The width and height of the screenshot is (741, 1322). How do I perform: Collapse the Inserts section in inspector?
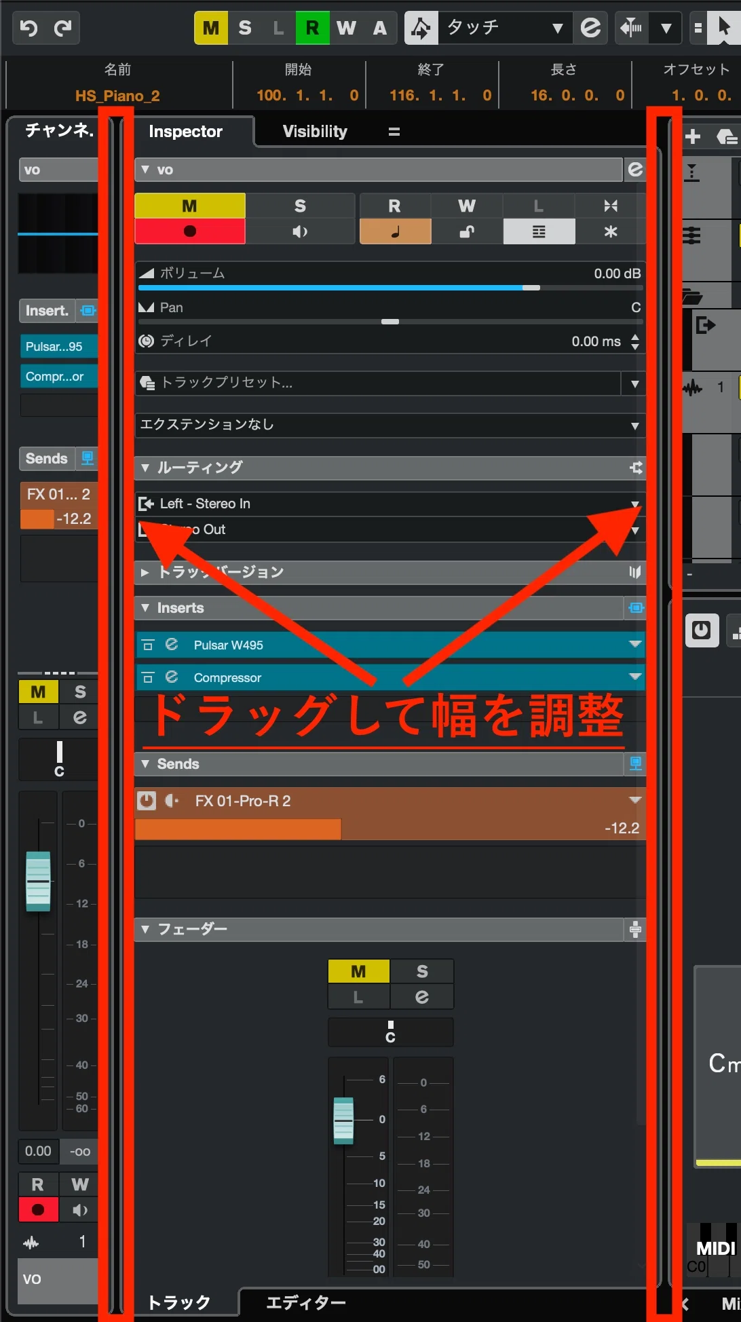[x=145, y=608]
